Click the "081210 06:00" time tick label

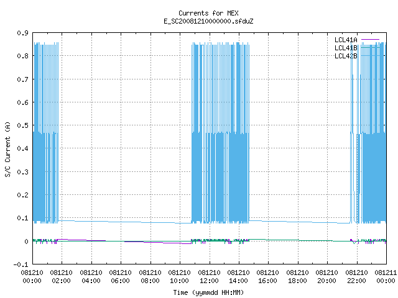[x=120, y=277]
